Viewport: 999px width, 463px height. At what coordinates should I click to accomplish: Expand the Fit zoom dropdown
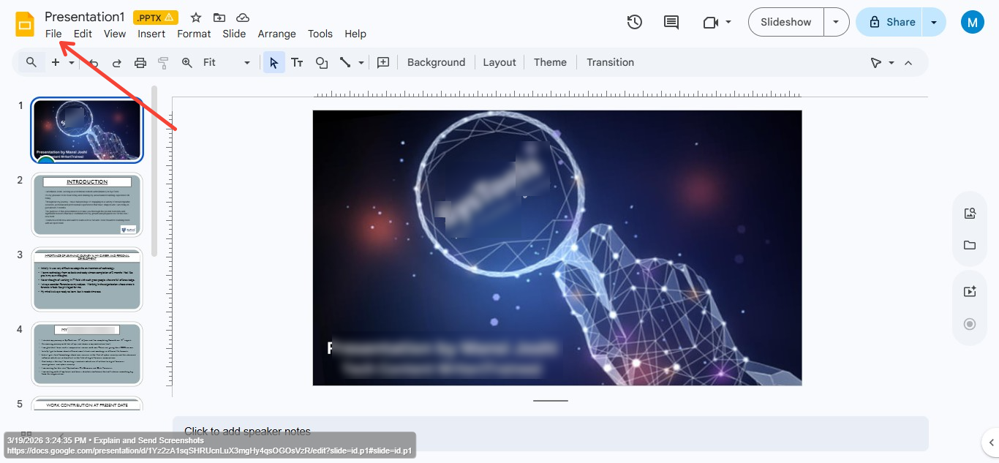click(246, 62)
